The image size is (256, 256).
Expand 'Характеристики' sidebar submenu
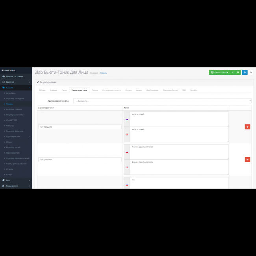point(16,136)
